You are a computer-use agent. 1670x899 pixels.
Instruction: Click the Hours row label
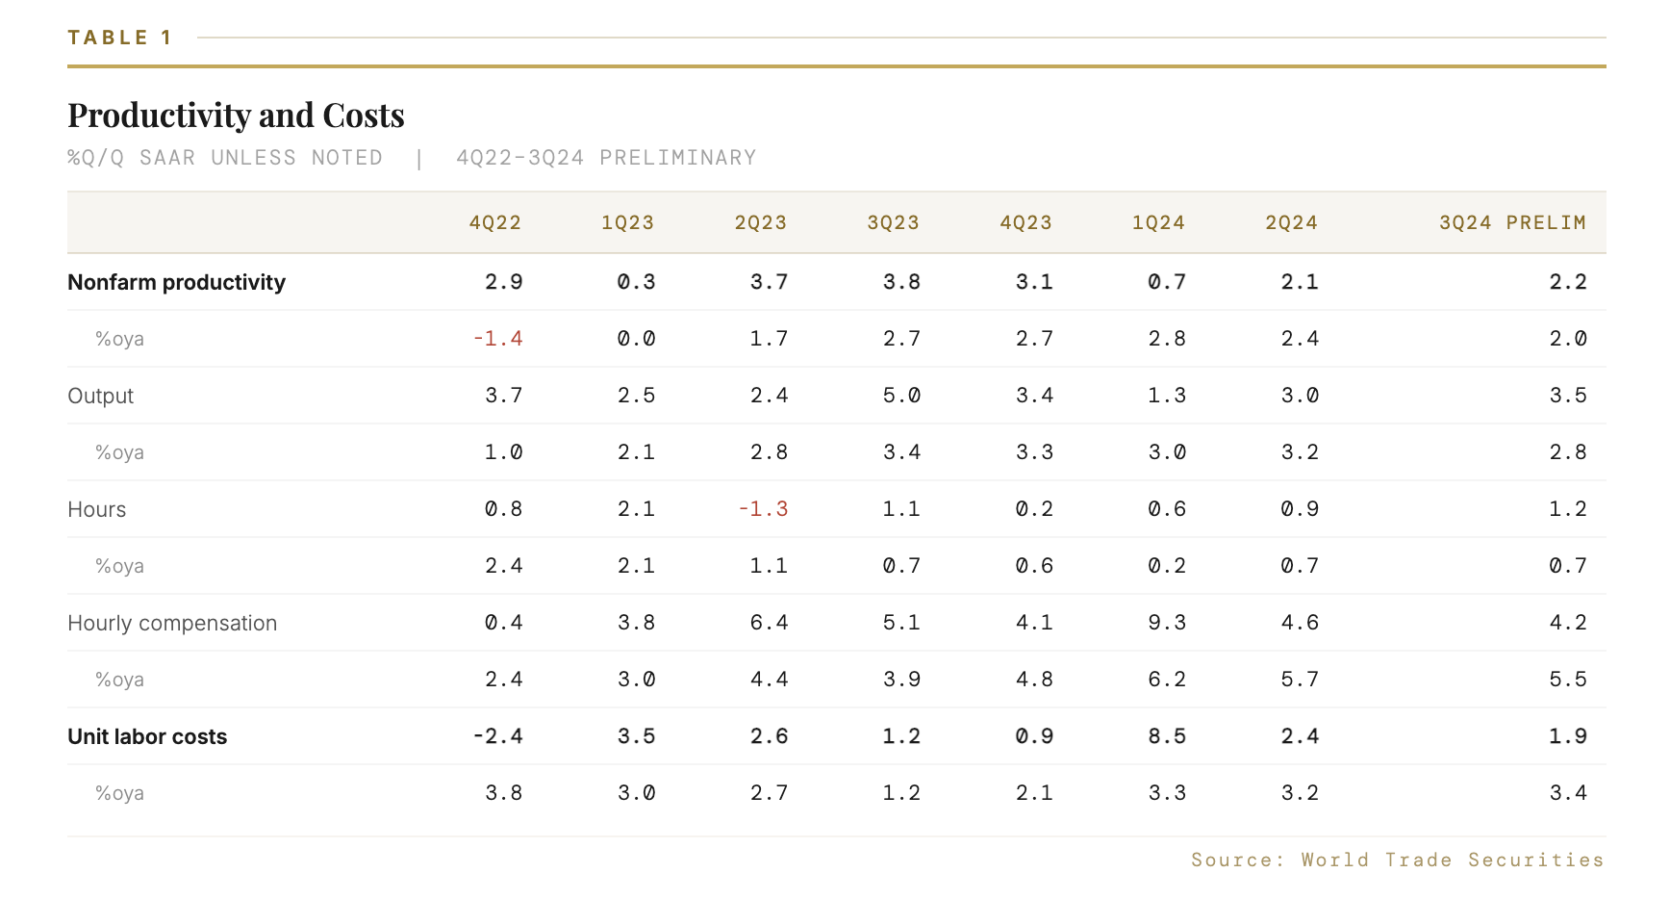(96, 509)
